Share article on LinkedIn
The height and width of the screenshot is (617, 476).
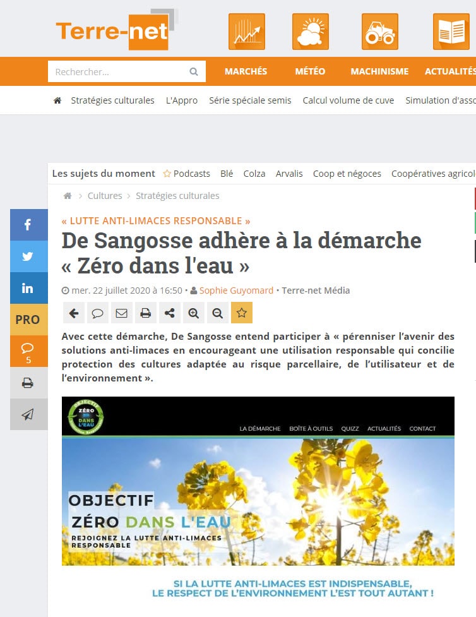click(x=28, y=288)
